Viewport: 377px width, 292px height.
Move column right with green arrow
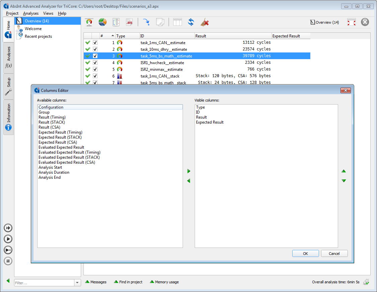(x=189, y=171)
